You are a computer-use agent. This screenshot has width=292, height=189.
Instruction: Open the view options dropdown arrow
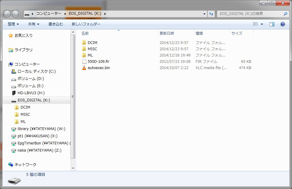[x=262, y=24]
